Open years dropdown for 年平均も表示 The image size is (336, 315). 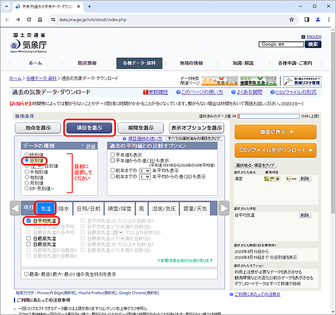pos(144,171)
